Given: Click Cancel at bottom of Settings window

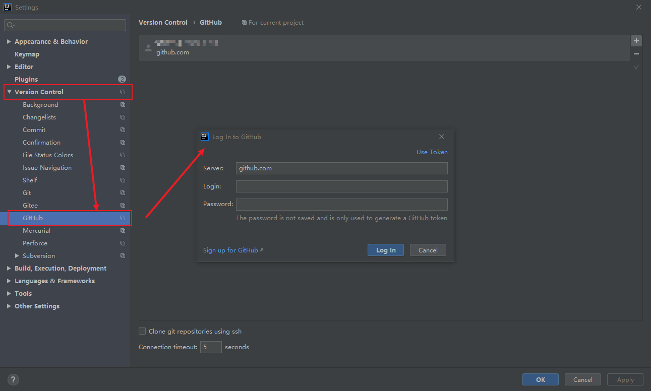Looking at the screenshot, I should click(583, 380).
